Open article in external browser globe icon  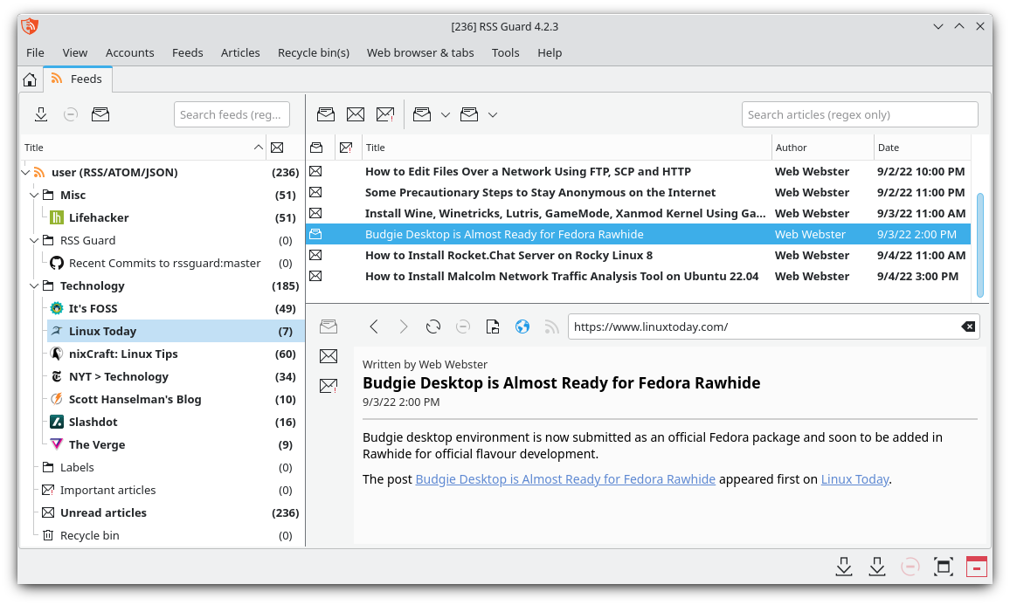click(522, 327)
